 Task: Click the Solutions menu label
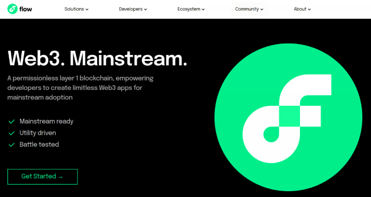(x=74, y=9)
